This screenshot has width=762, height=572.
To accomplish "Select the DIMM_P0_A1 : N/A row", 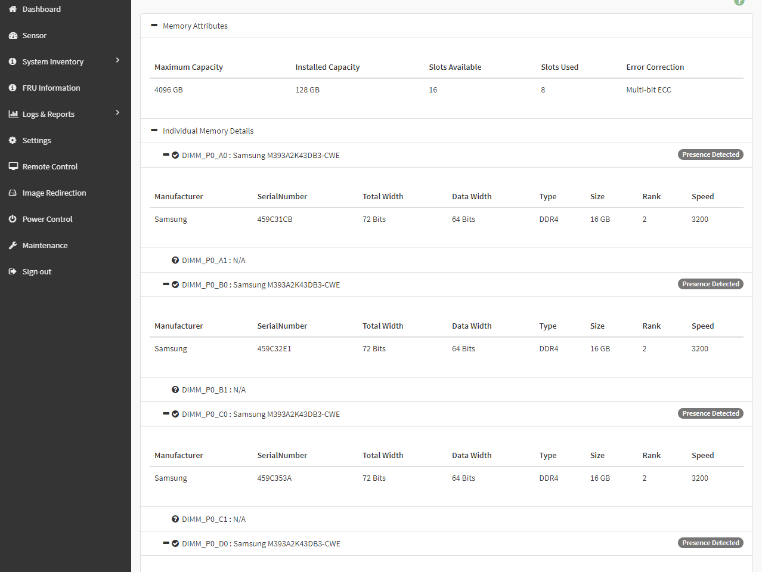I will (447, 260).
